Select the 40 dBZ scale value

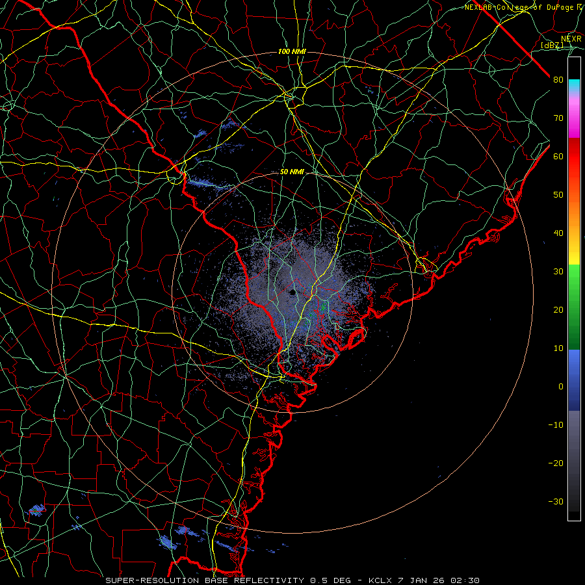point(558,233)
